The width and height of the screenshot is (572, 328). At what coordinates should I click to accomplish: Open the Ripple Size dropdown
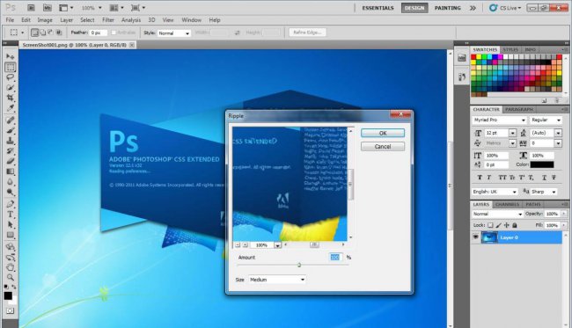pos(277,280)
